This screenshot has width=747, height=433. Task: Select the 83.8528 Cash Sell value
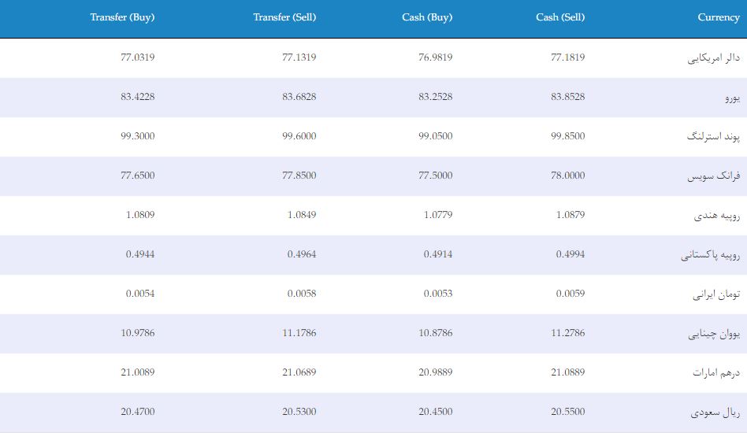click(568, 97)
